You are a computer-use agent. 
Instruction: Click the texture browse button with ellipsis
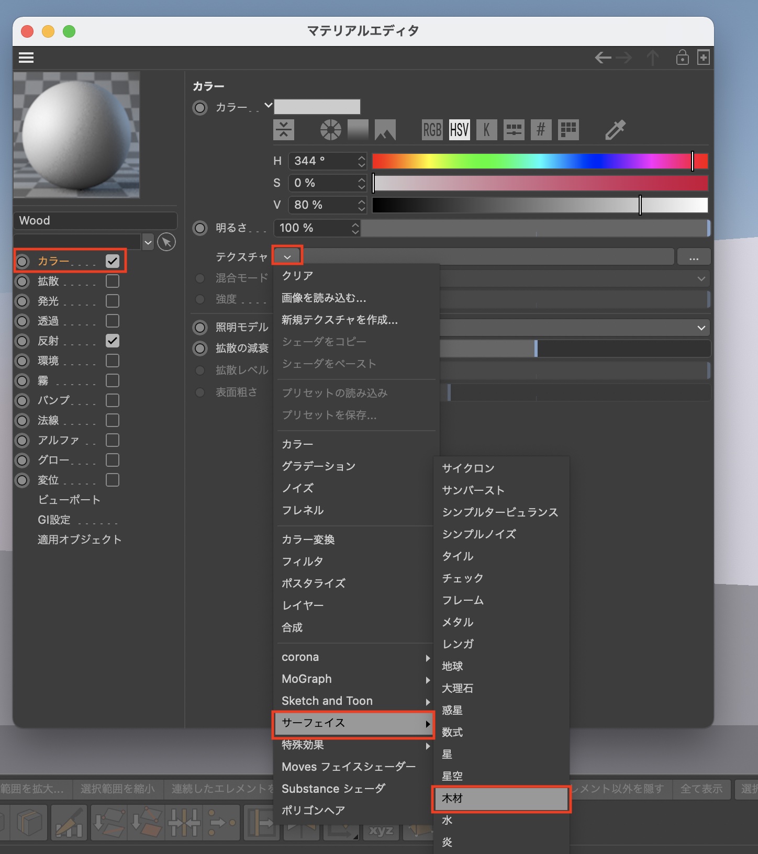694,257
